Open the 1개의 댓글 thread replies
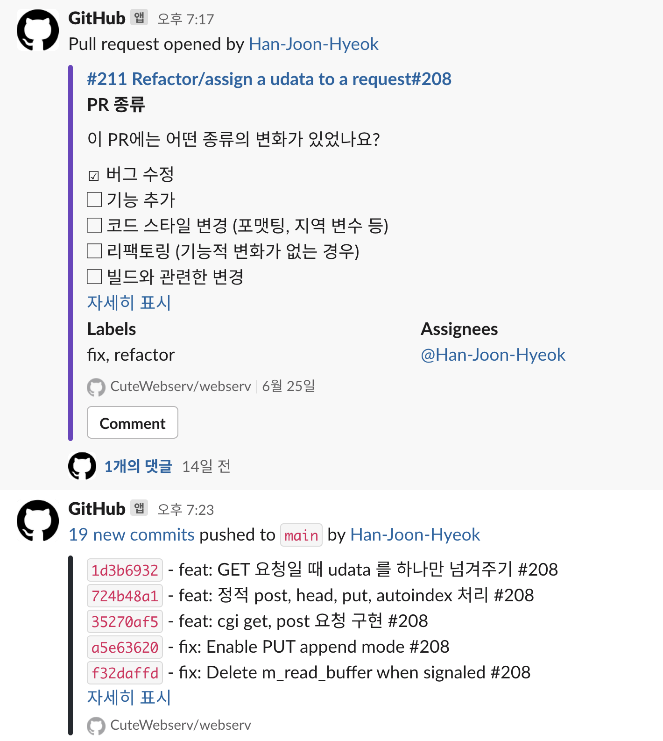Image resolution: width=663 pixels, height=741 pixels. pos(138,466)
